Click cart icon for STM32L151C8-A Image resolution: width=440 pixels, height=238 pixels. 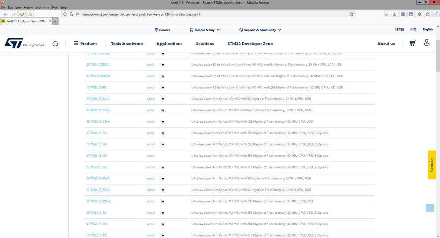pos(163,110)
